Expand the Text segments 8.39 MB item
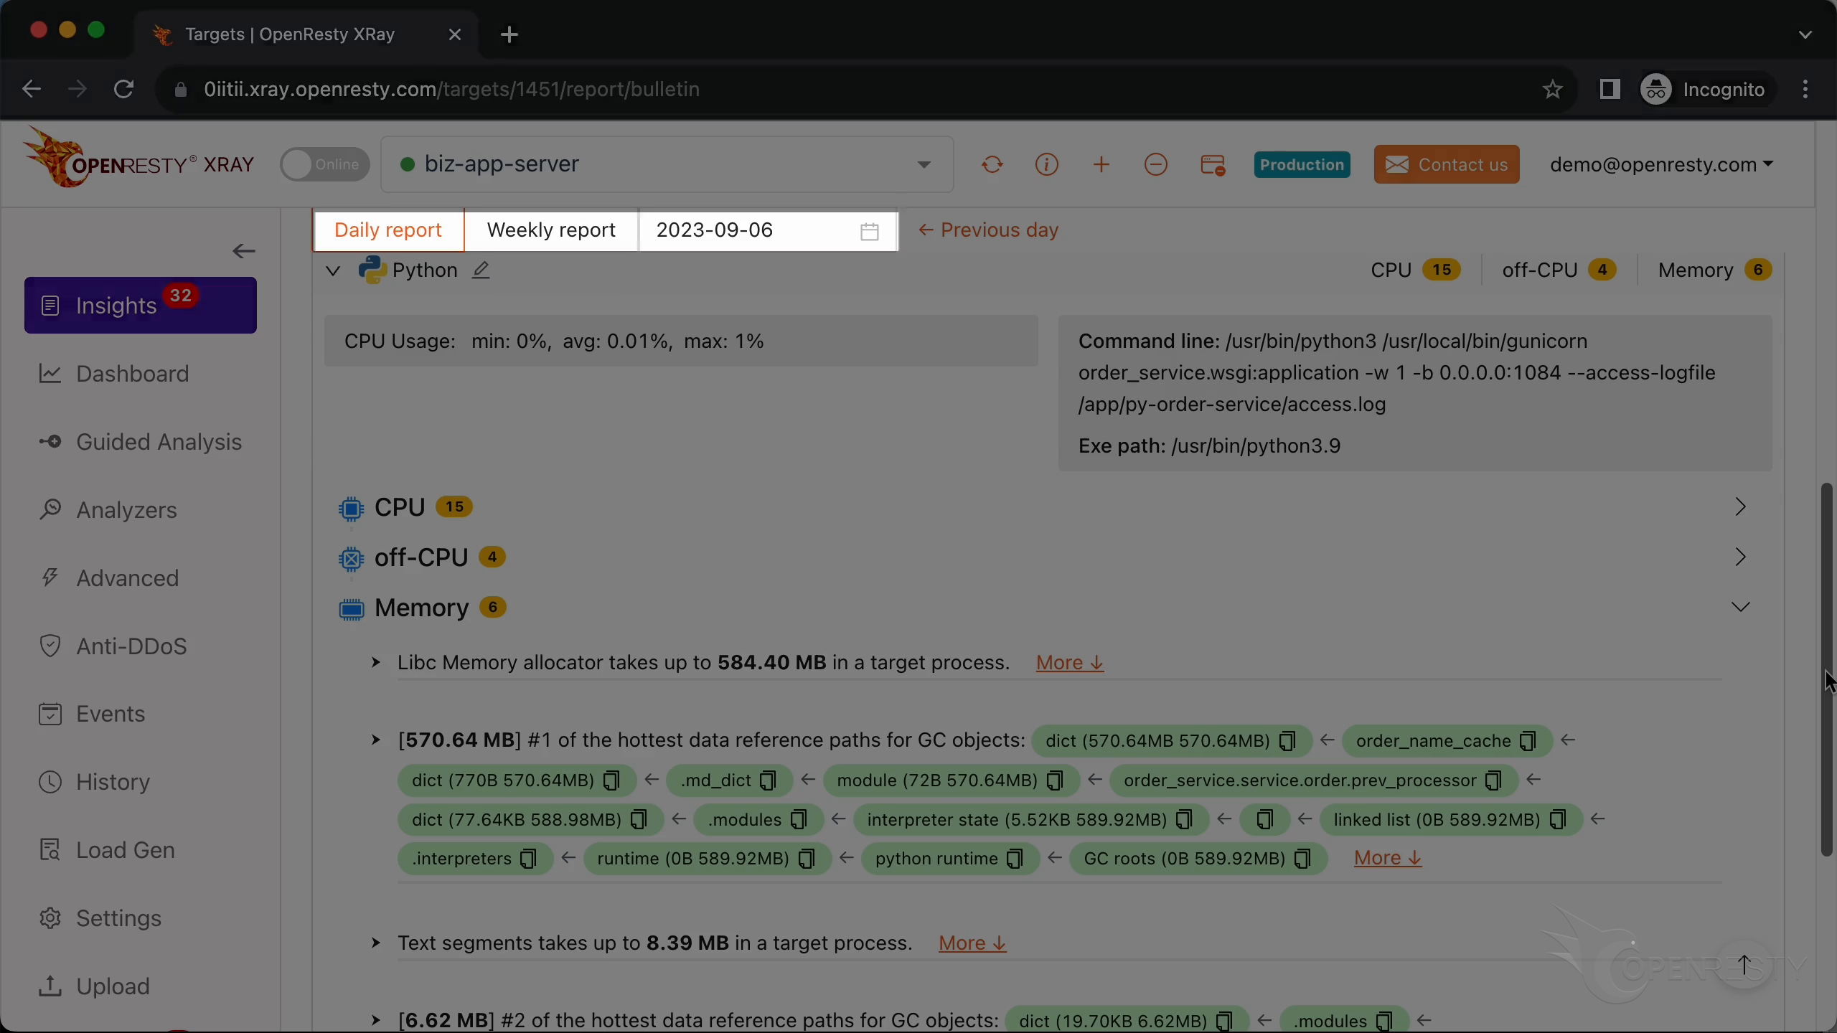Image resolution: width=1837 pixels, height=1033 pixels. point(375,943)
